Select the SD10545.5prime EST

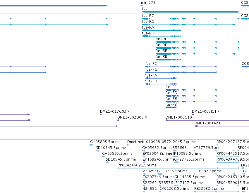point(107,162)
